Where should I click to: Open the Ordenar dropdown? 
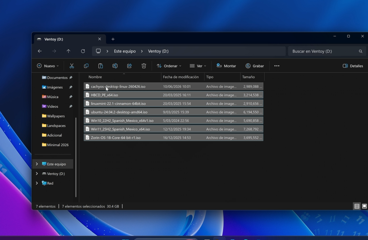pos(169,66)
